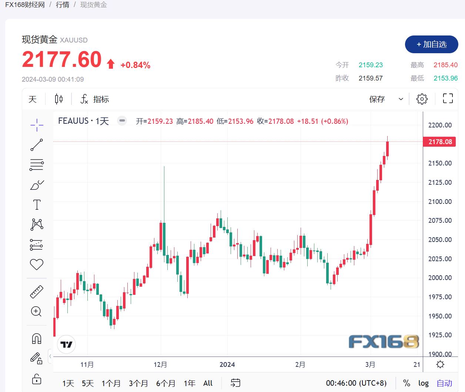Select the trend line drawing tool
This screenshot has width=465, height=392.
[x=36, y=144]
